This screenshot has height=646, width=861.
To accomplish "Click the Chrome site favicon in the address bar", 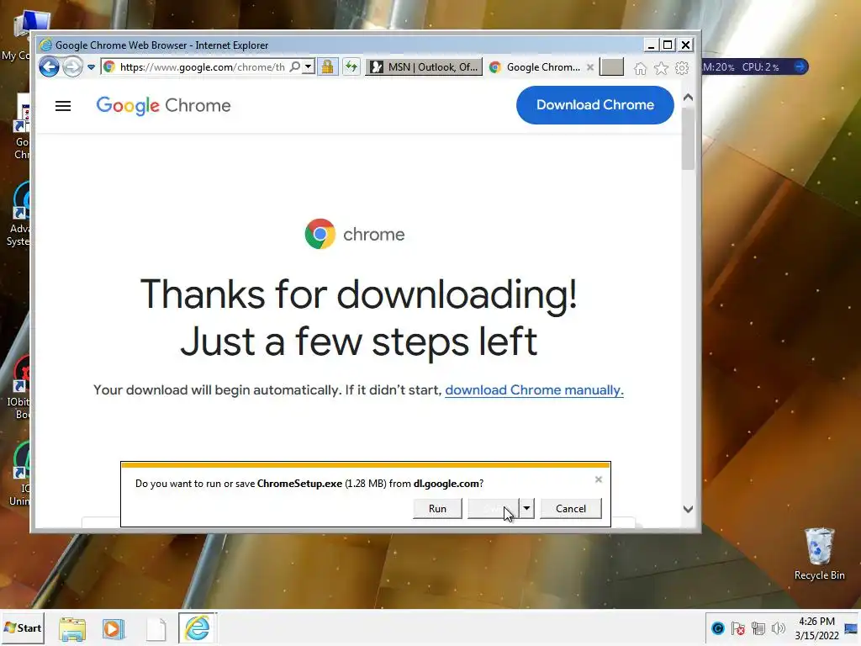I will coord(109,67).
